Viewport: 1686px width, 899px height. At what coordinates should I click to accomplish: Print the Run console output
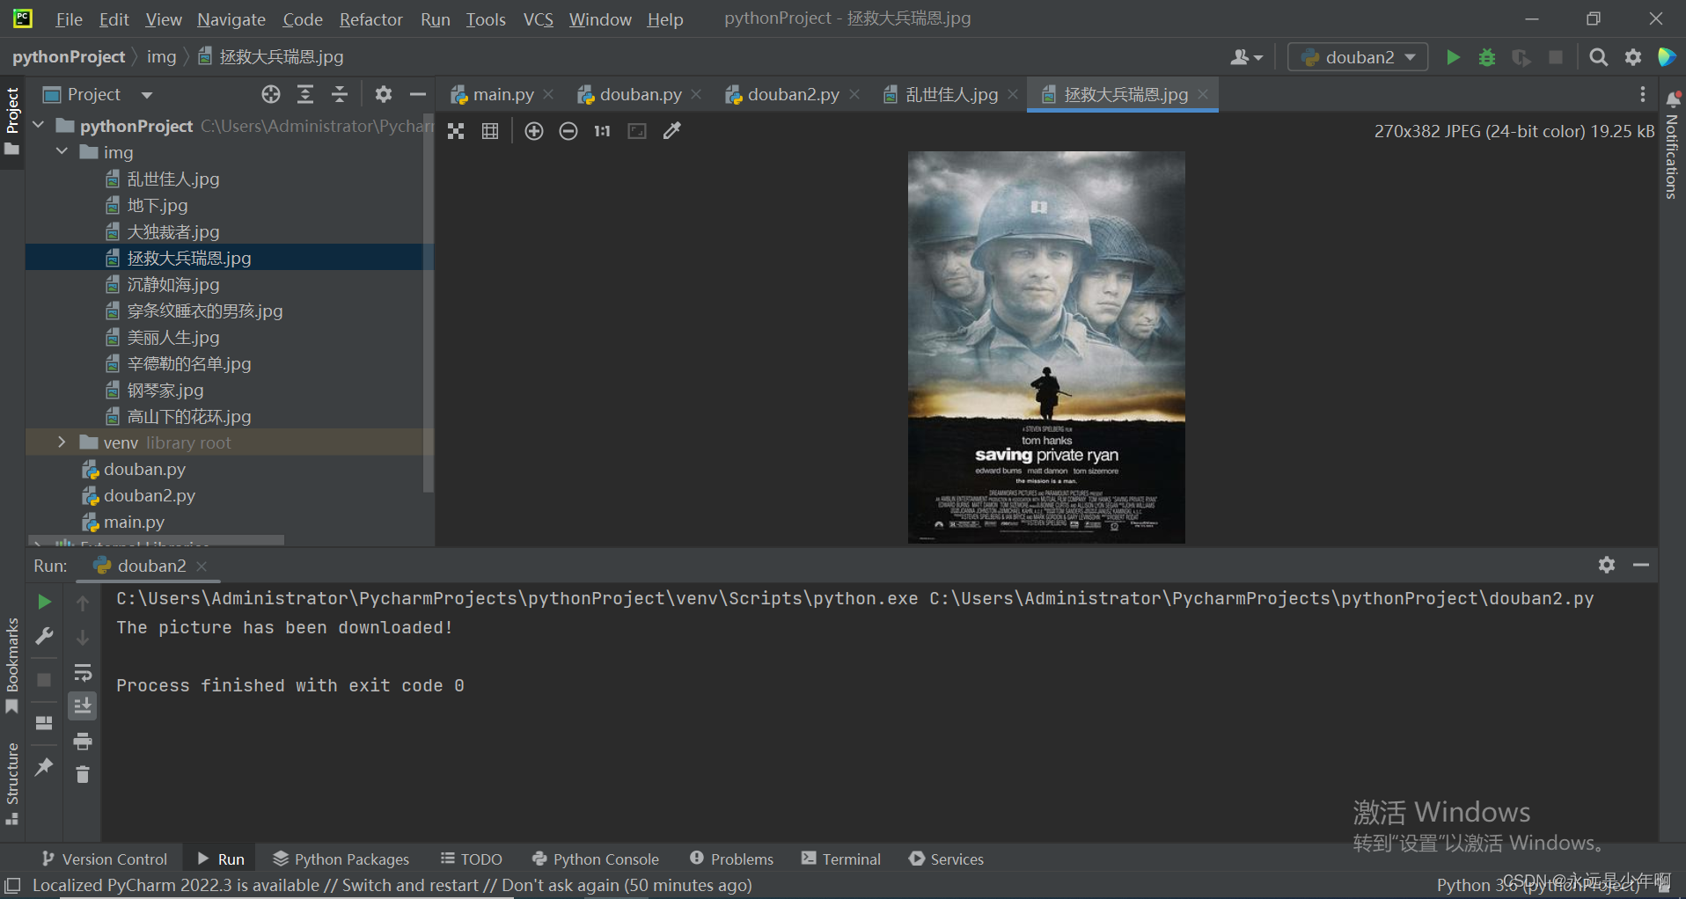(x=83, y=741)
